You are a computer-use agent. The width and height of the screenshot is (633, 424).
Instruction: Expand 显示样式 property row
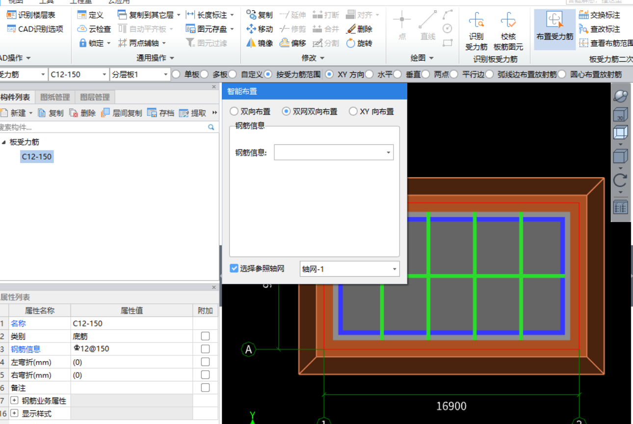click(x=14, y=414)
